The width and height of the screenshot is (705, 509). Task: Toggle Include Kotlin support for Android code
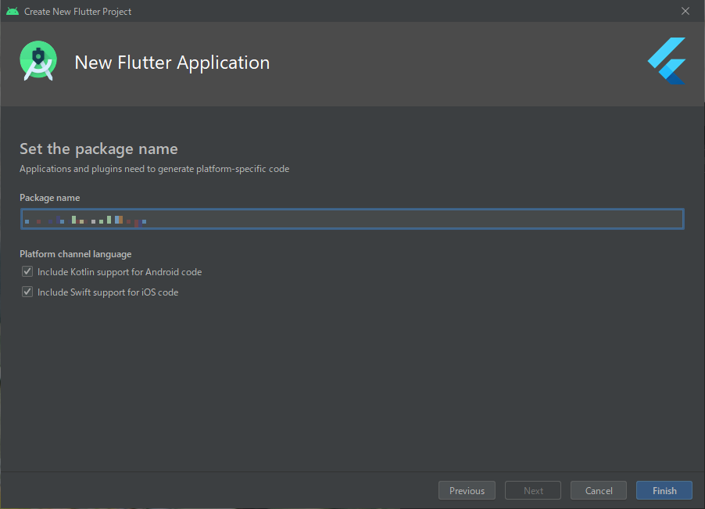(27, 271)
